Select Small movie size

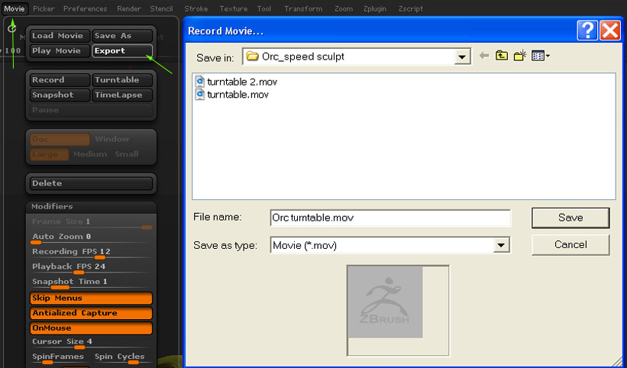coord(126,154)
